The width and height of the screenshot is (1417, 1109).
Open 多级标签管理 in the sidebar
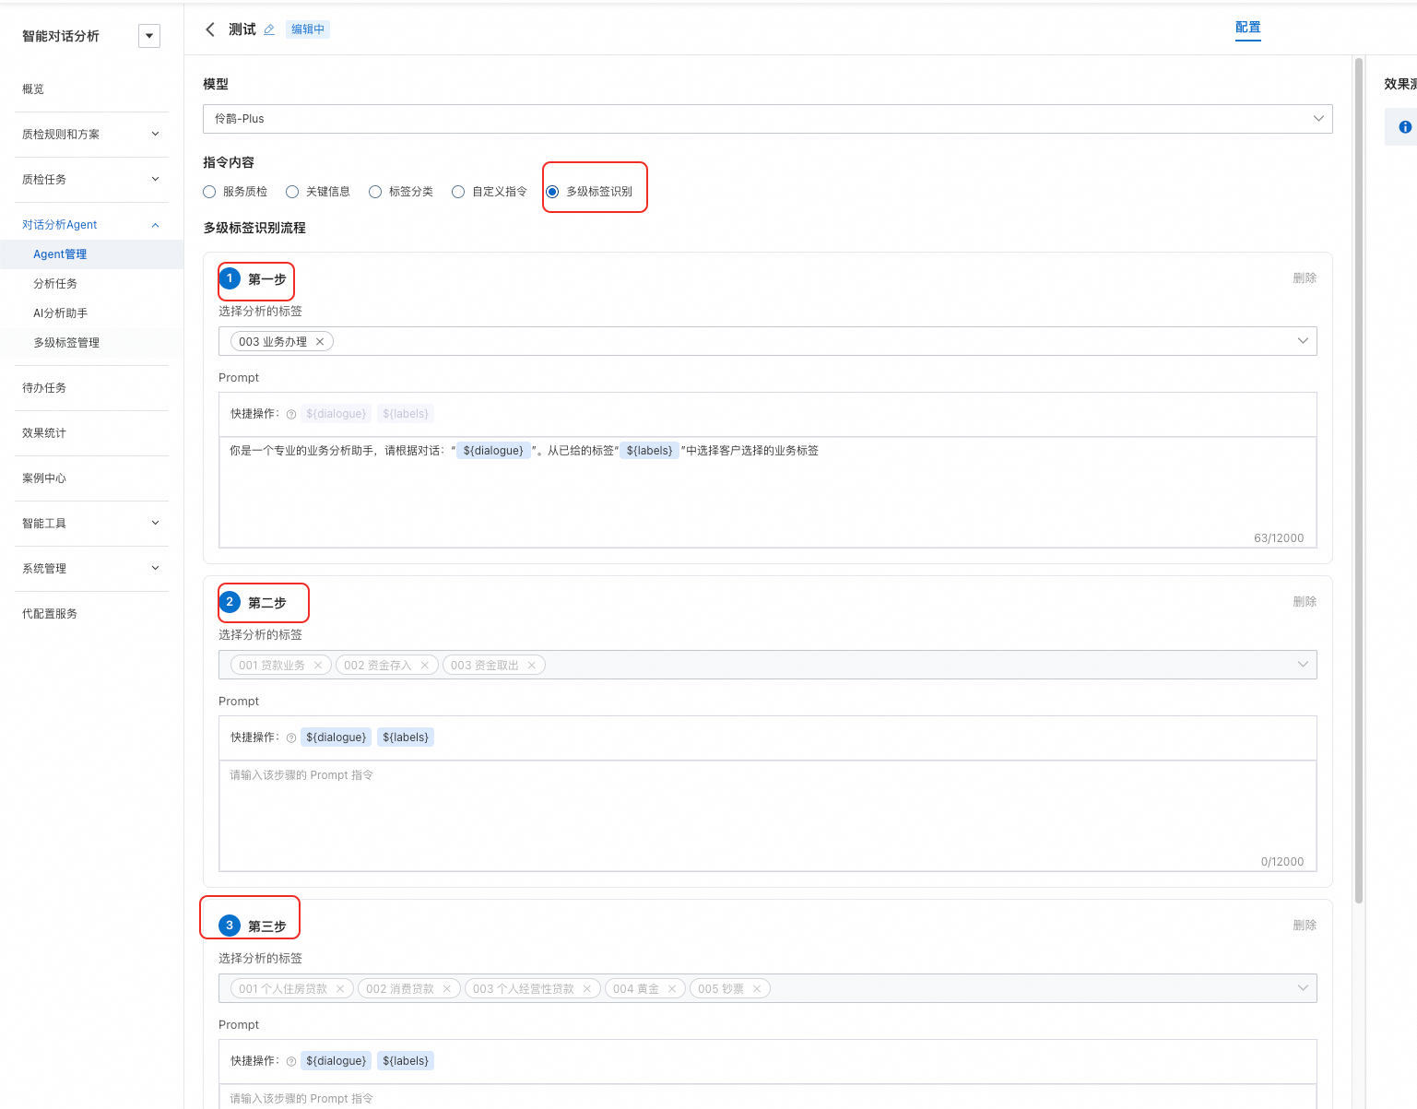tap(66, 343)
